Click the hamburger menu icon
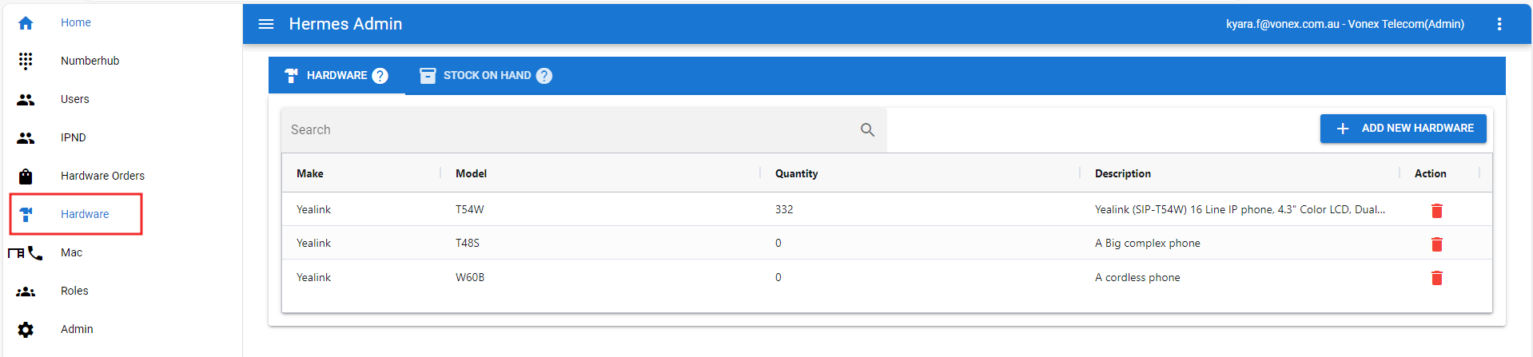The width and height of the screenshot is (1533, 357). tap(266, 24)
